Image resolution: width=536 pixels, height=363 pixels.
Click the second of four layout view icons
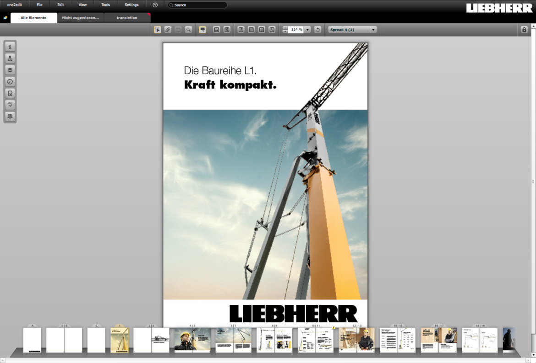pyautogui.click(x=251, y=30)
